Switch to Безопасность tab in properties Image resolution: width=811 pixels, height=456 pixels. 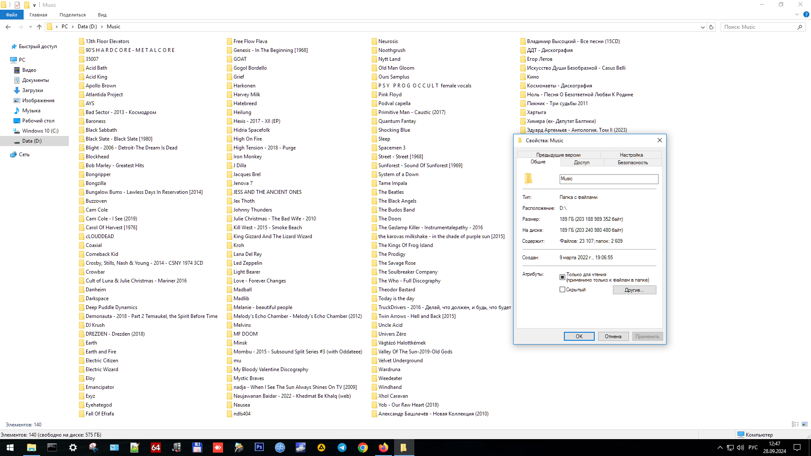pyautogui.click(x=633, y=163)
